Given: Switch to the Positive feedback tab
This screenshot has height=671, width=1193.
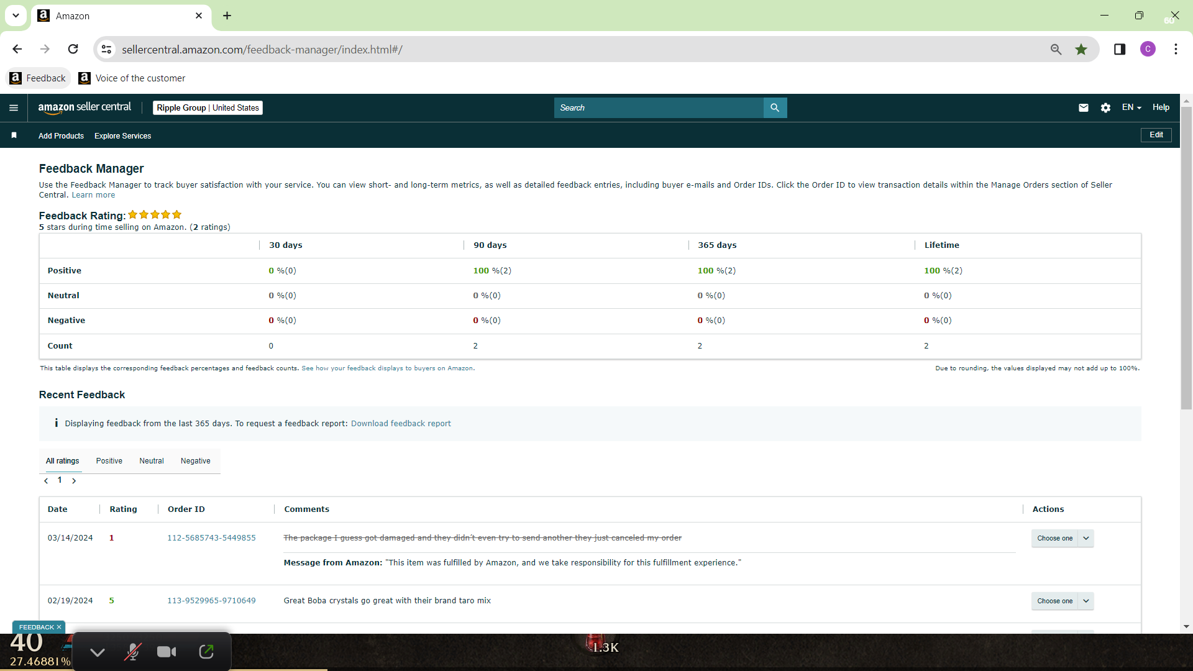Looking at the screenshot, I should tap(109, 461).
